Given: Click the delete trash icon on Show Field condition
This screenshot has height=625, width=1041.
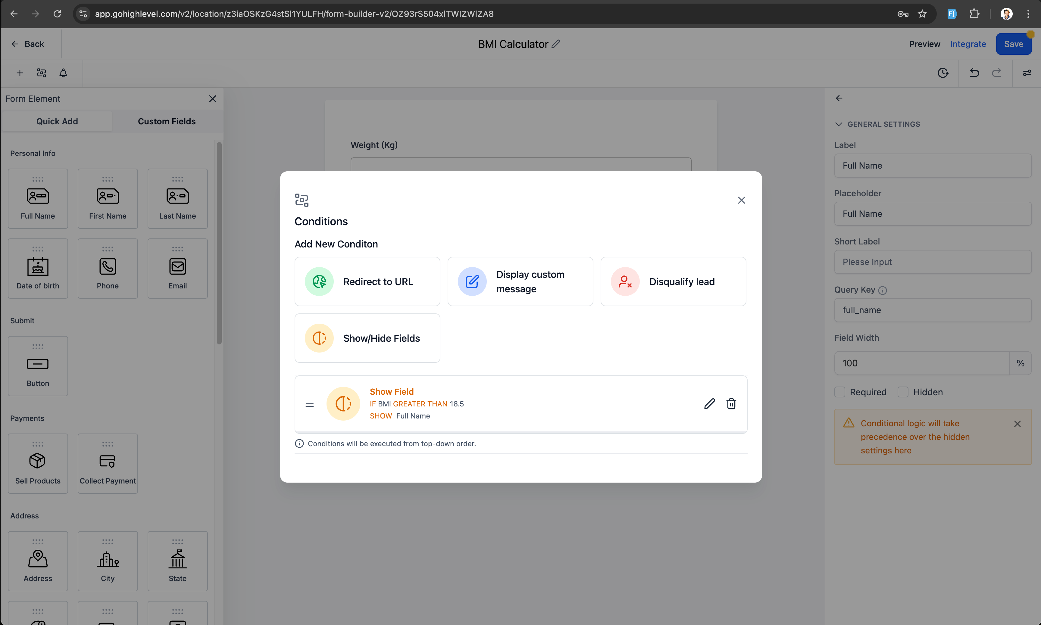Looking at the screenshot, I should [731, 403].
